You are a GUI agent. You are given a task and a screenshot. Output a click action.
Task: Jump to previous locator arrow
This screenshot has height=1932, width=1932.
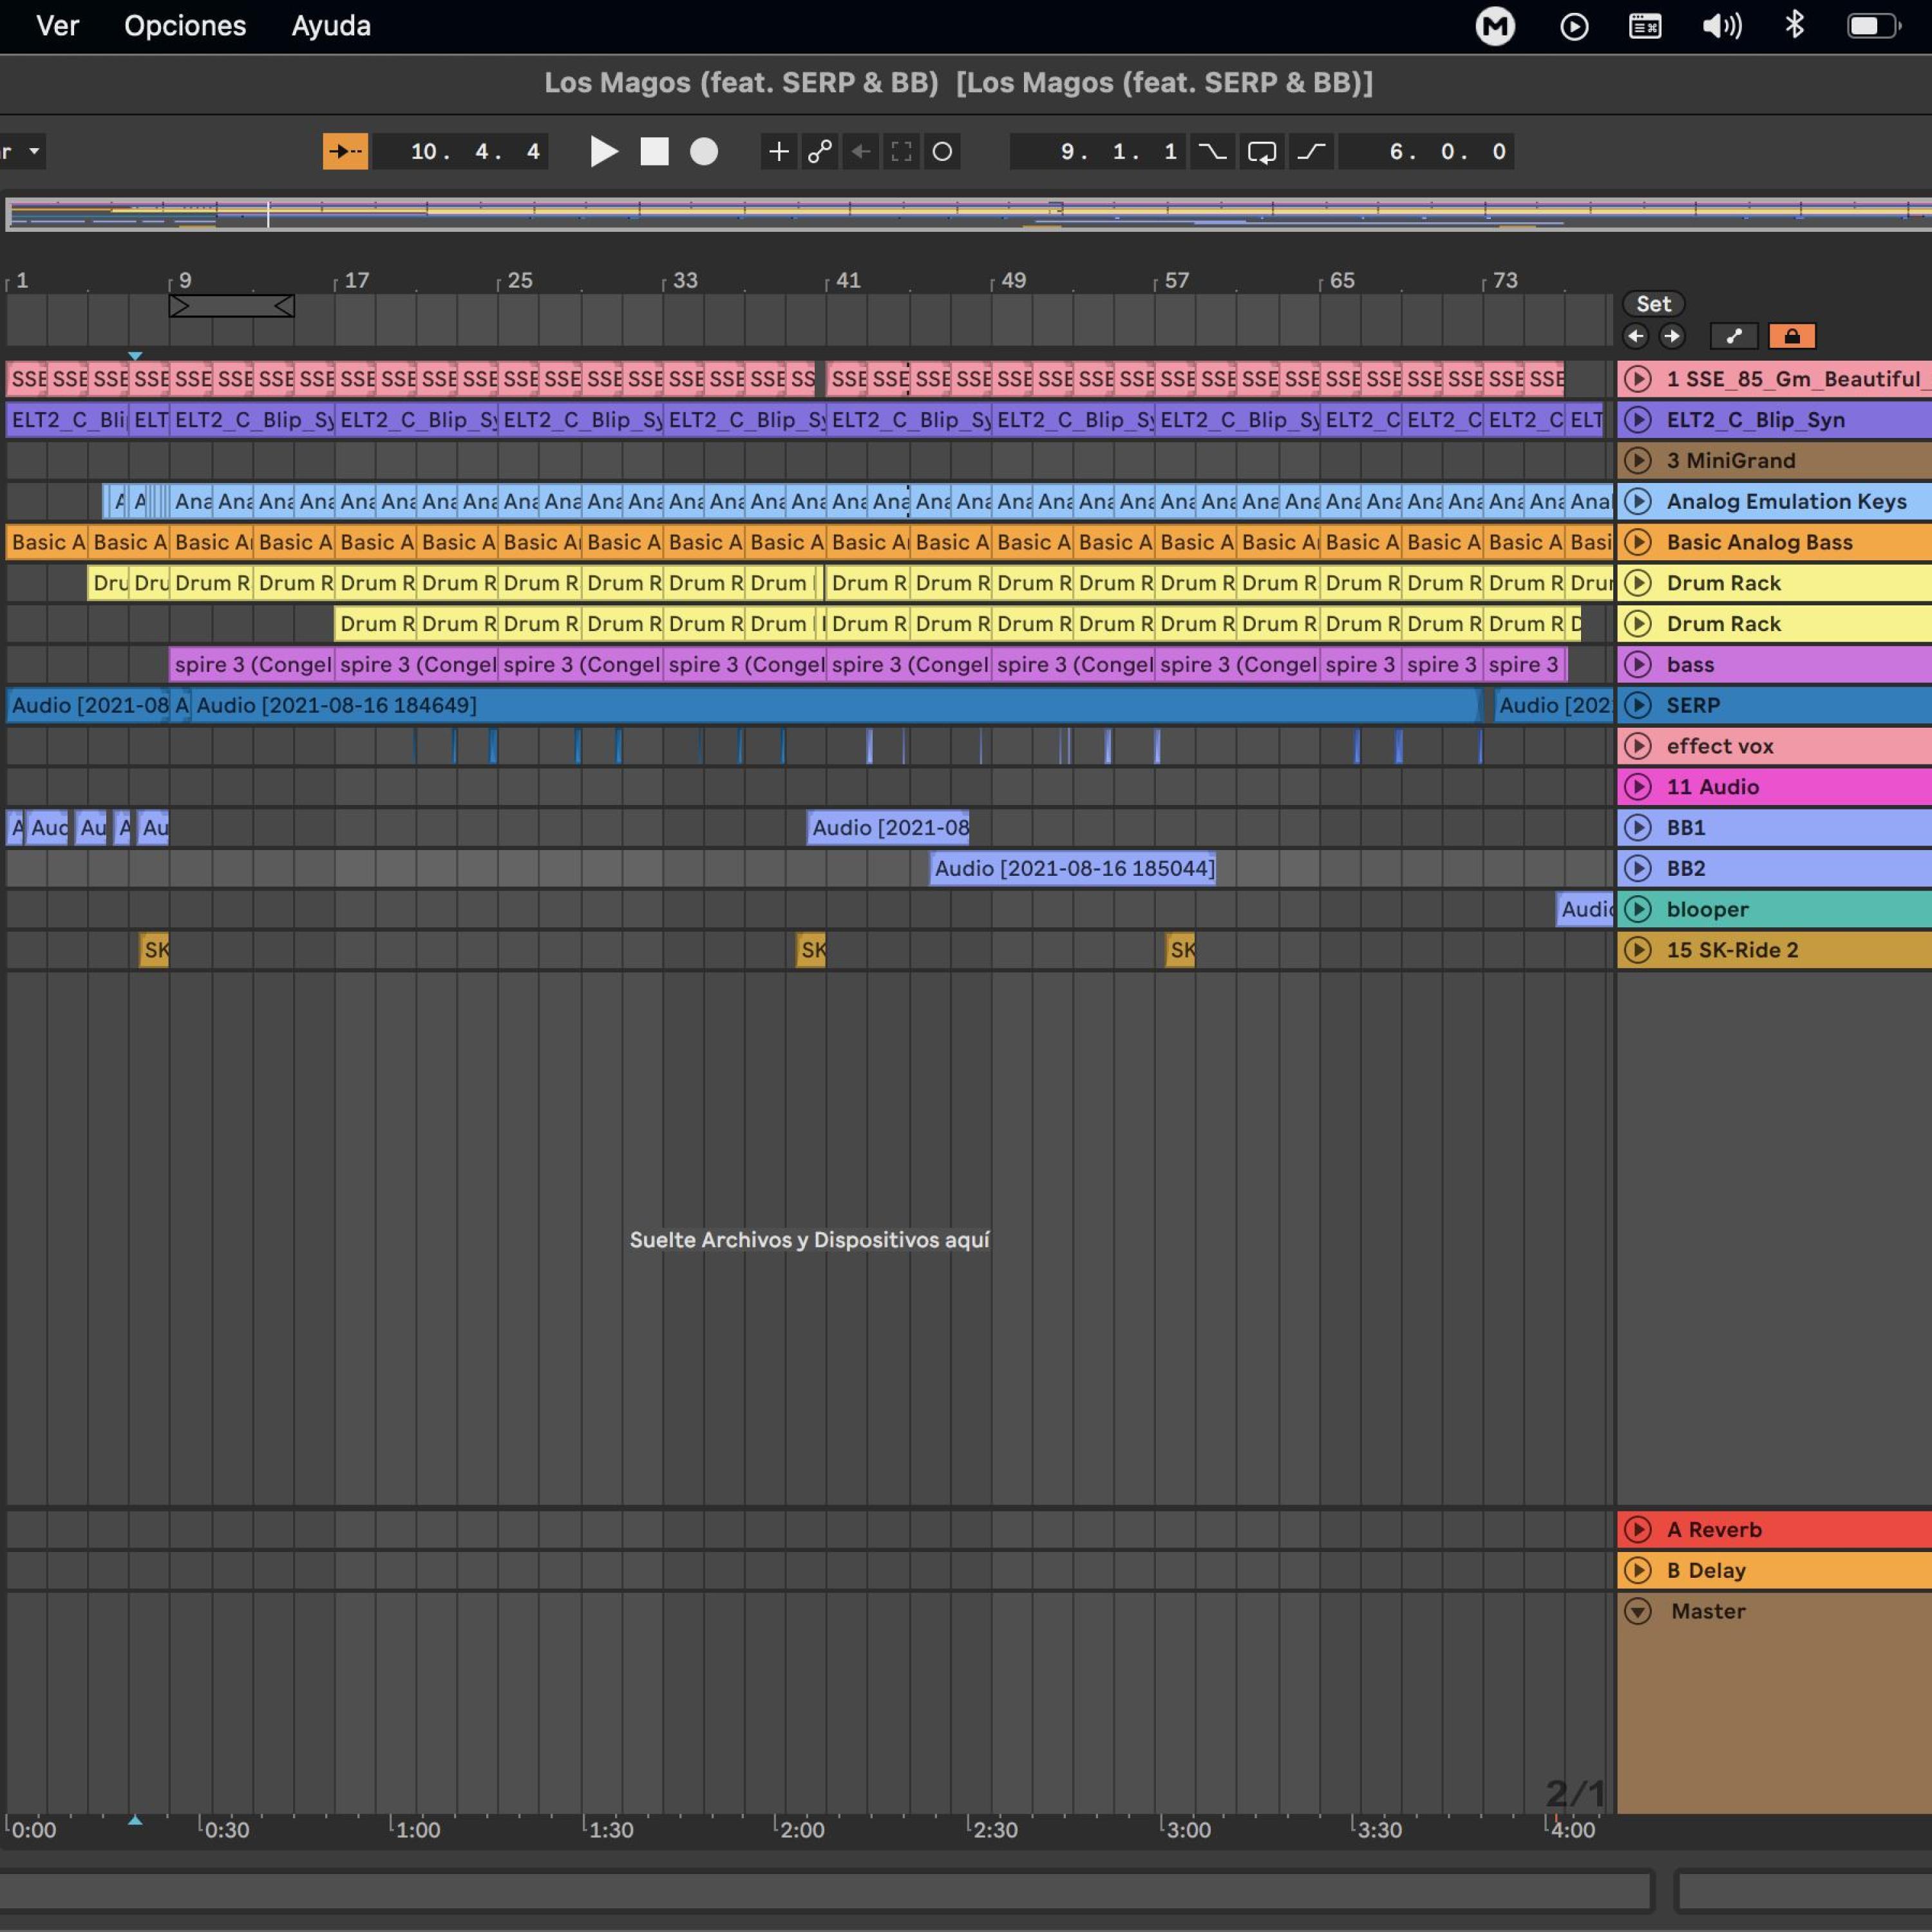point(1636,336)
